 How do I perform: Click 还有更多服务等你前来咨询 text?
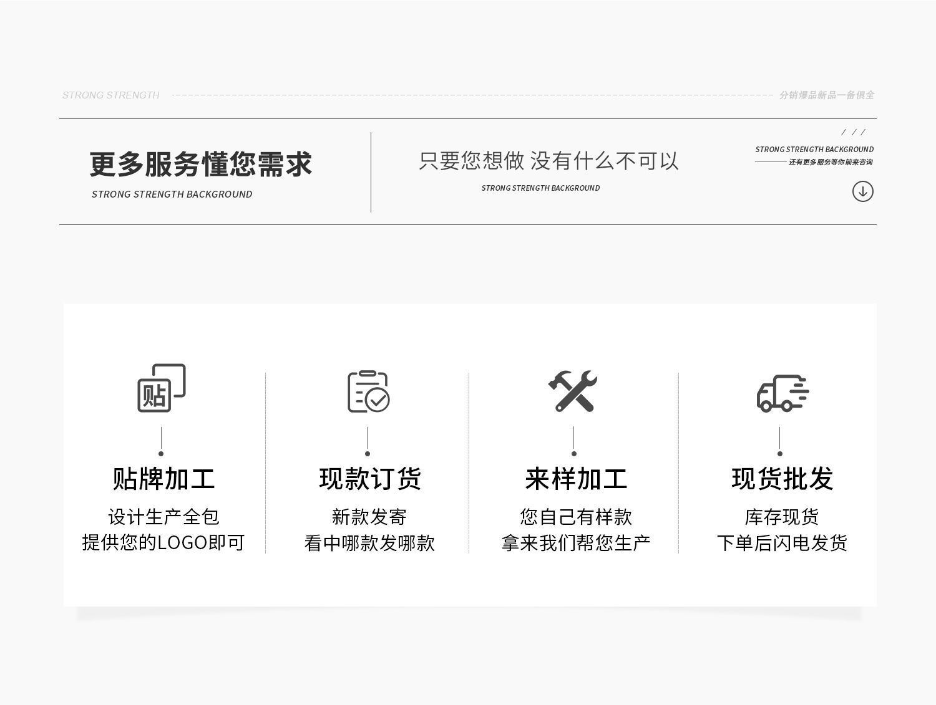tap(830, 162)
